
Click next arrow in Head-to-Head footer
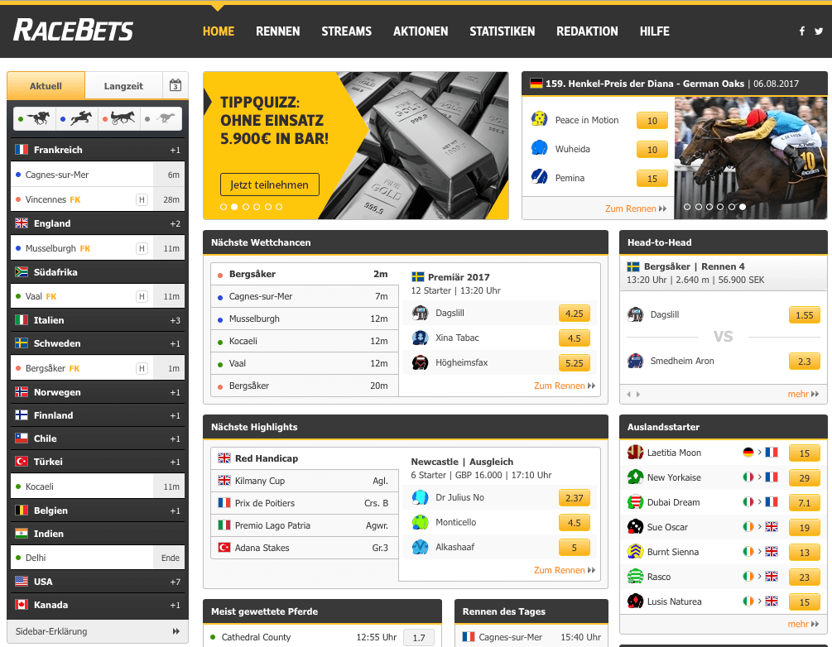coord(637,395)
